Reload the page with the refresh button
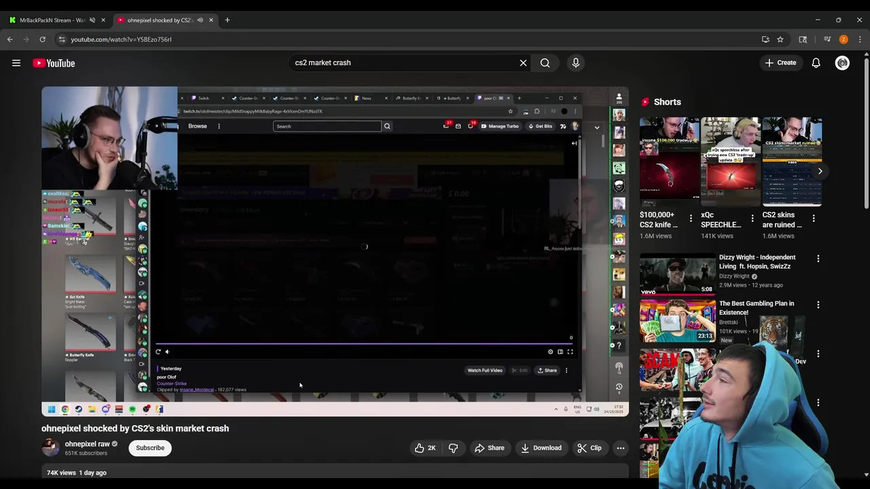Viewport: 870px width, 489px height. click(42, 39)
